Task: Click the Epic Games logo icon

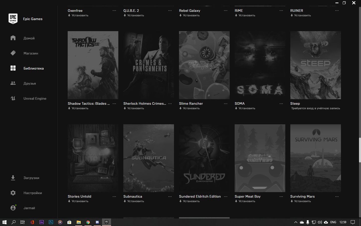Action: click(13, 19)
